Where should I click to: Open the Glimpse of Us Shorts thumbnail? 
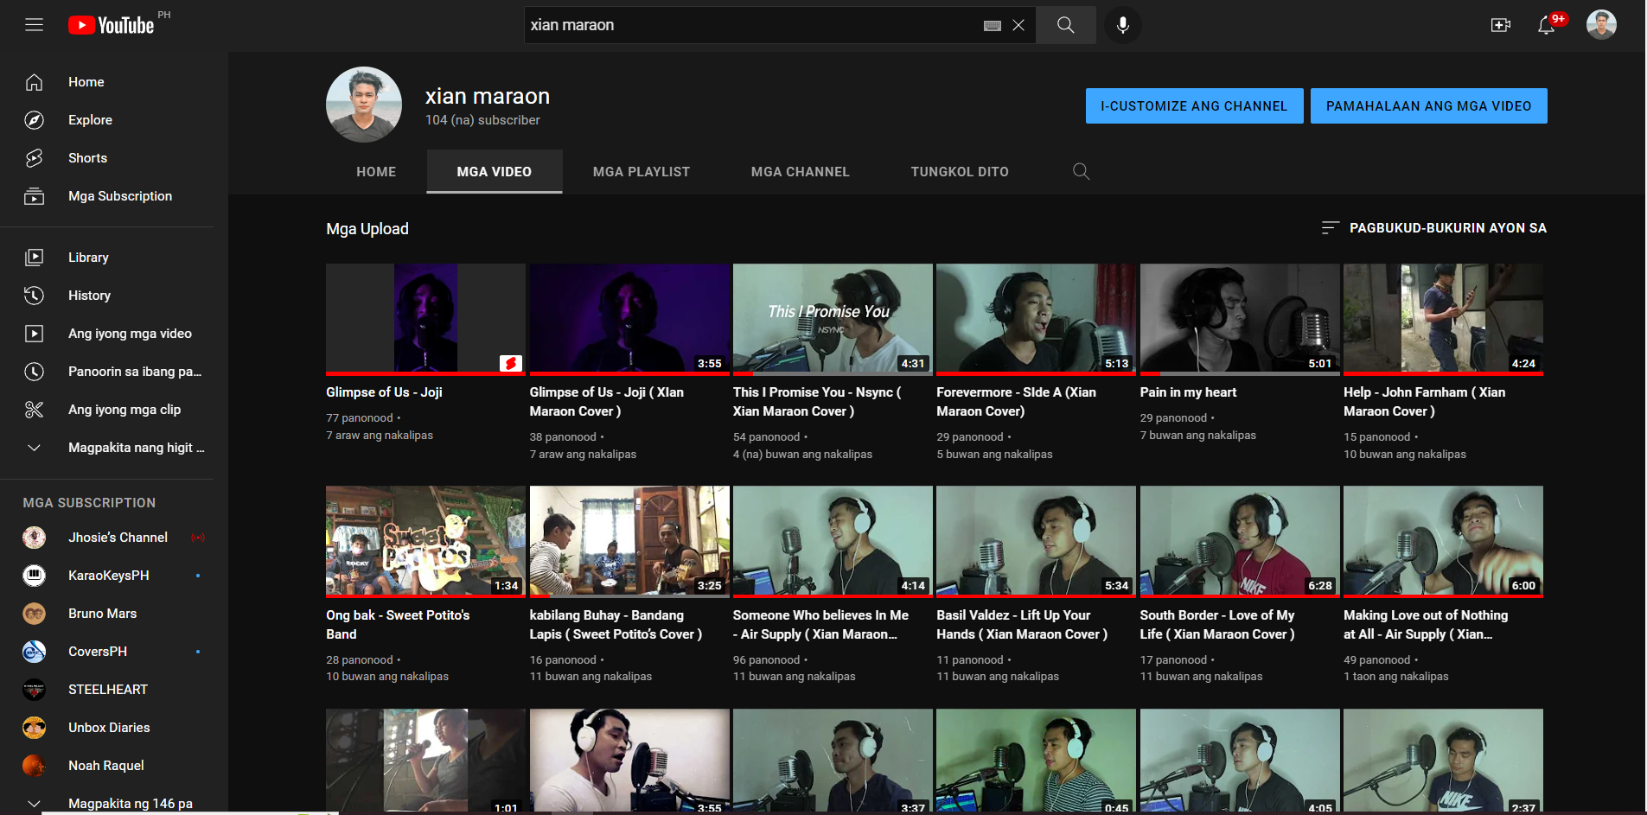tap(425, 319)
